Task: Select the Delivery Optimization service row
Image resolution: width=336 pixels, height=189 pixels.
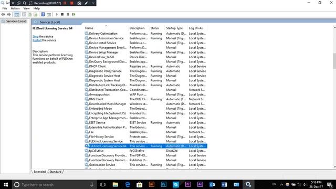Action: coord(146,34)
